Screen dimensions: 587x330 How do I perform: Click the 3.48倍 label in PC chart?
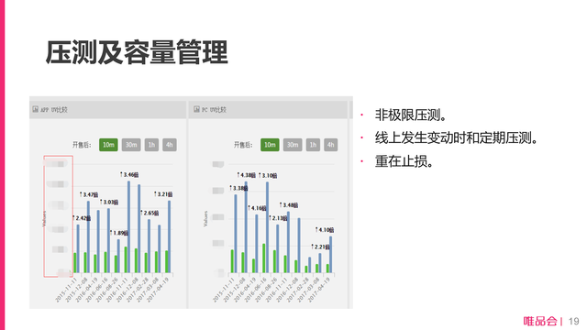(x=289, y=205)
